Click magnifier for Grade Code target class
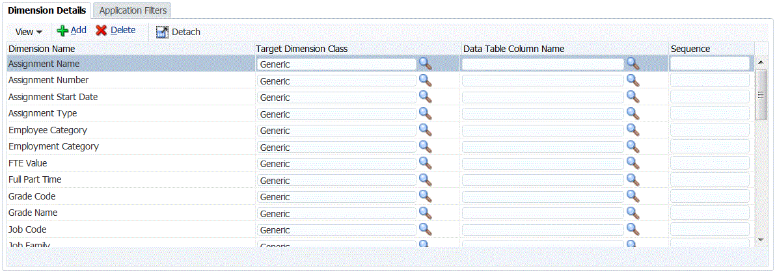Image resolution: width=777 pixels, height=273 pixels. (x=426, y=196)
